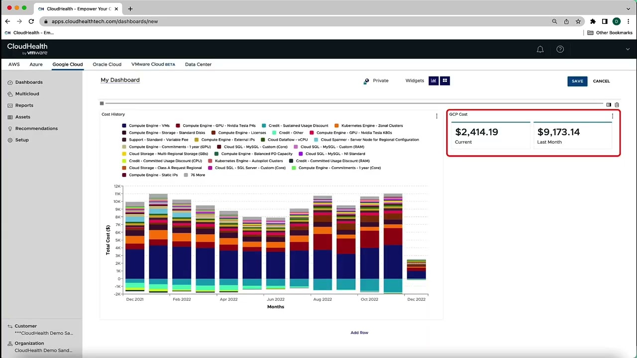
Task: Switch to the Azure tab
Action: pos(36,64)
